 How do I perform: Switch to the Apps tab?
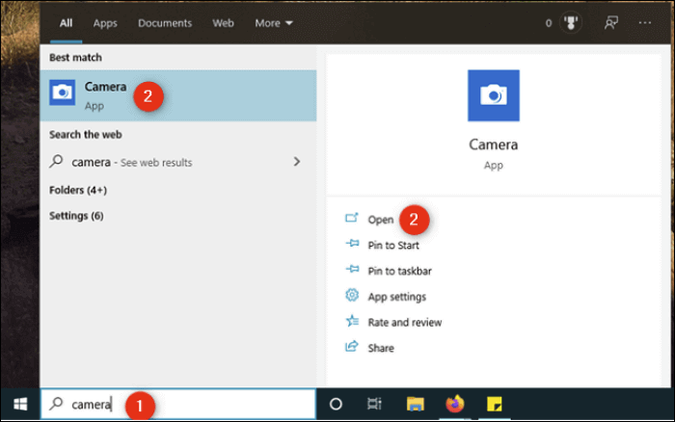[105, 23]
